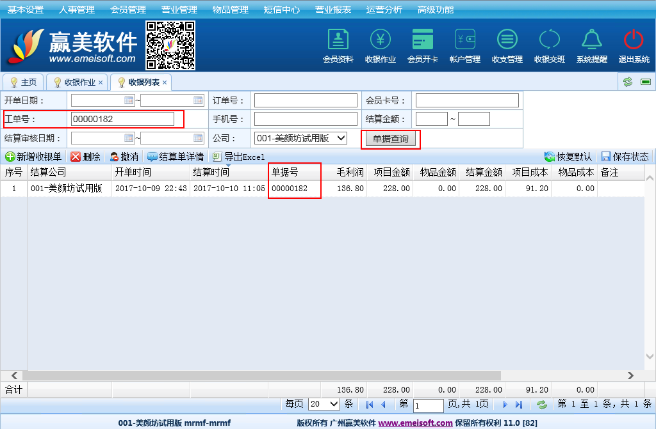
Task: Click the horizontal scrollbar of the table
Action: pyautogui.click(x=256, y=375)
